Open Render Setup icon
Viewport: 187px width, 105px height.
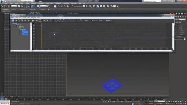111,6
